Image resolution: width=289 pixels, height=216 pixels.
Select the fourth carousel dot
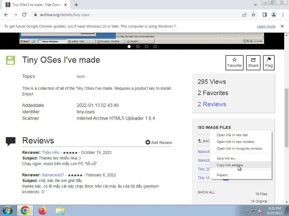(x=155, y=46)
